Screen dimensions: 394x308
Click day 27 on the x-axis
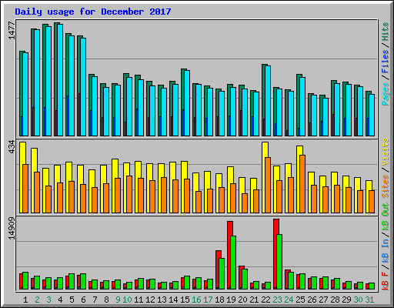pyautogui.click(x=323, y=300)
